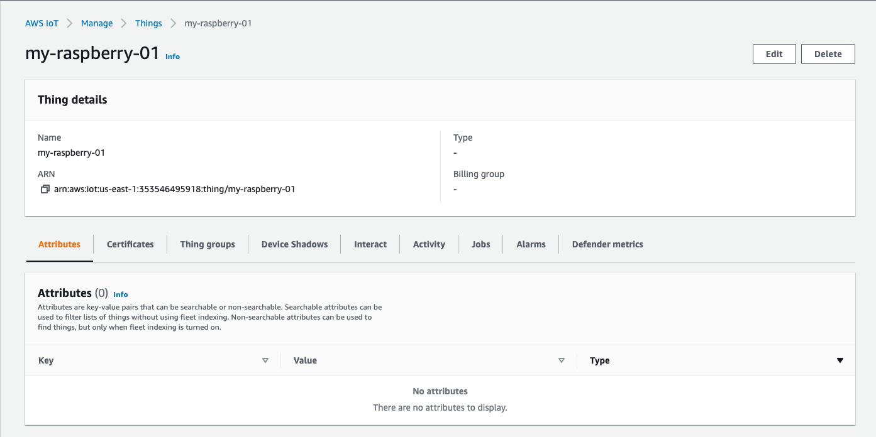
Task: Open Things breadcrumb link
Action: point(148,23)
